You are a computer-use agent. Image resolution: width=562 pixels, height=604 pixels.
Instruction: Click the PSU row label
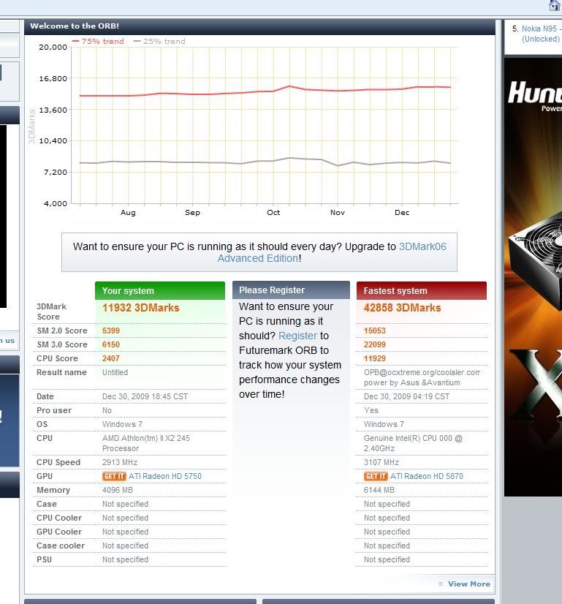[x=44, y=559]
